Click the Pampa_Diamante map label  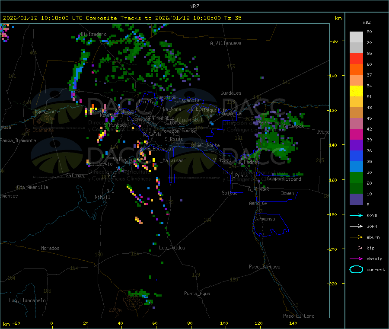[18, 141]
